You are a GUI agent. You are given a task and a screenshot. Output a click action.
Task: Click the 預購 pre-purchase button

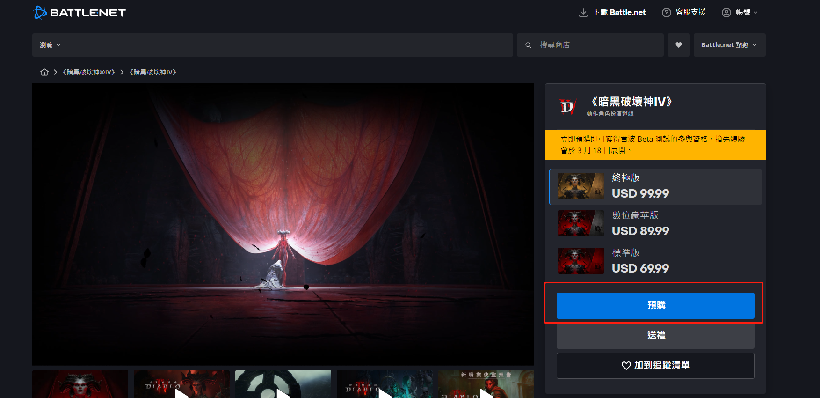655,305
